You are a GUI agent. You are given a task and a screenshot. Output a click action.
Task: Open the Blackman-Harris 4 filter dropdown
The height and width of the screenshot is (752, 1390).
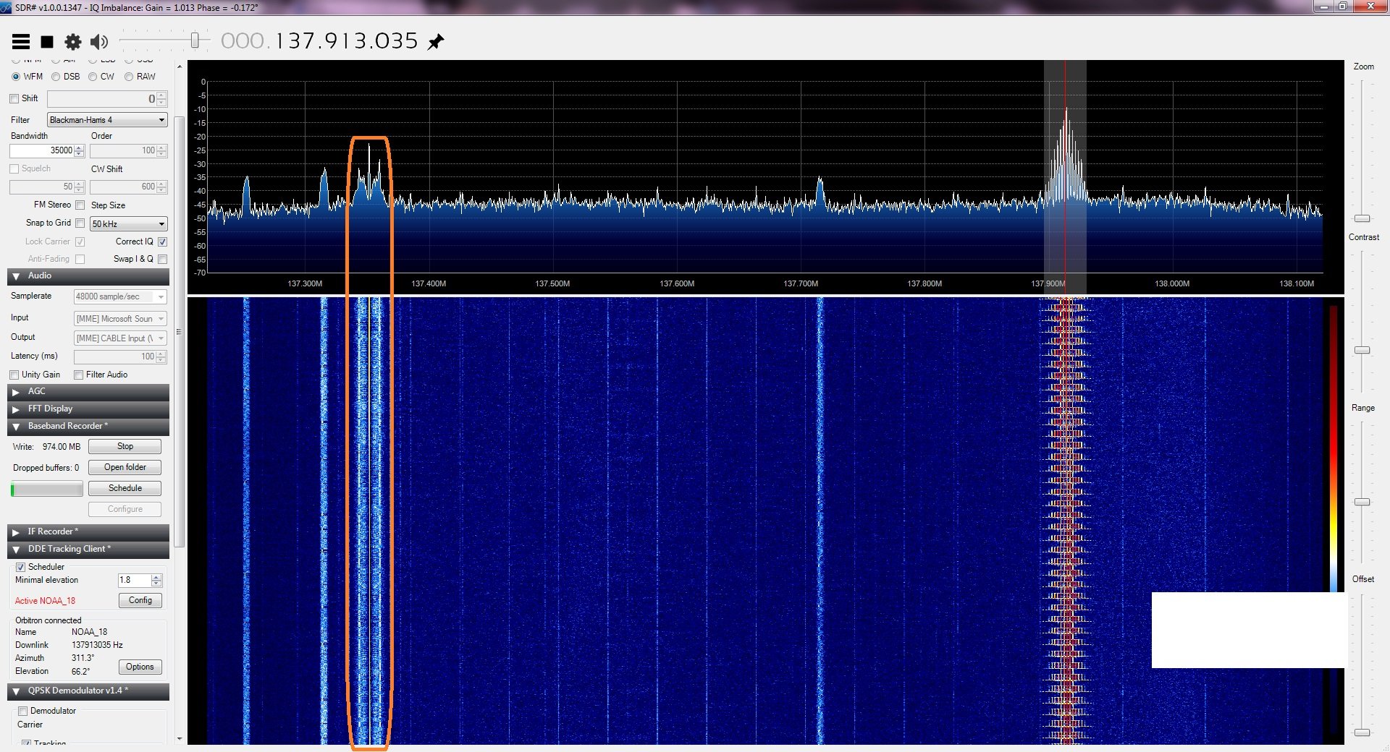point(107,120)
